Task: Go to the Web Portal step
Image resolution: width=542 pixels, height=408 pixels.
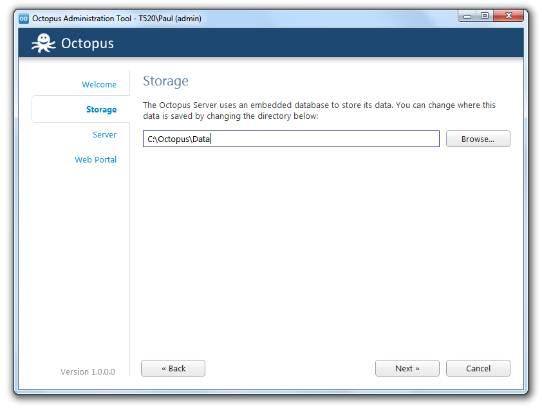Action: pyautogui.click(x=95, y=159)
